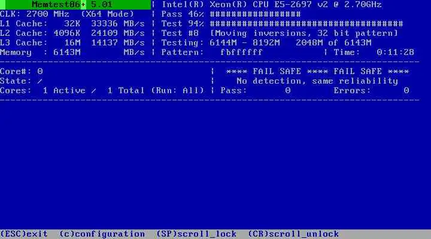Click the Test 94% progress bar

[x=306, y=23]
